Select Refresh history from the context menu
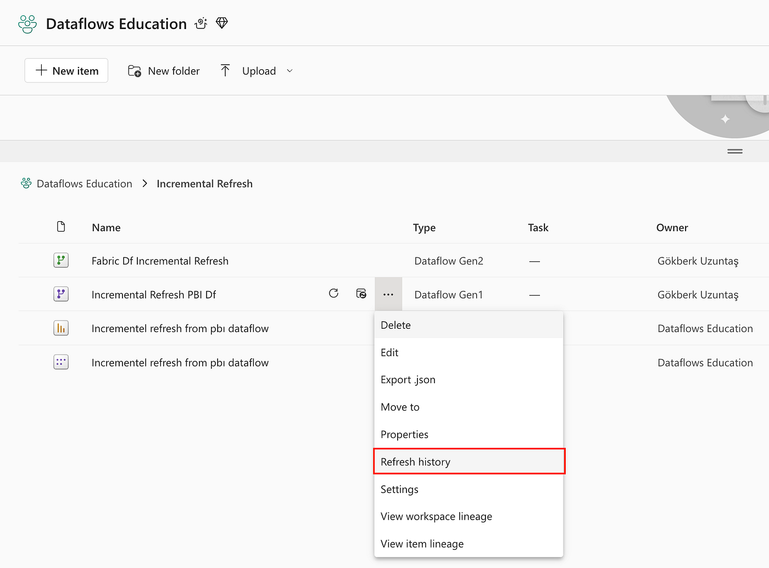Screen dimensions: 769x568 [x=415, y=462]
